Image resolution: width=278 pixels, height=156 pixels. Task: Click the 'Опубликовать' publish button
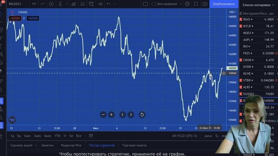(x=224, y=4)
